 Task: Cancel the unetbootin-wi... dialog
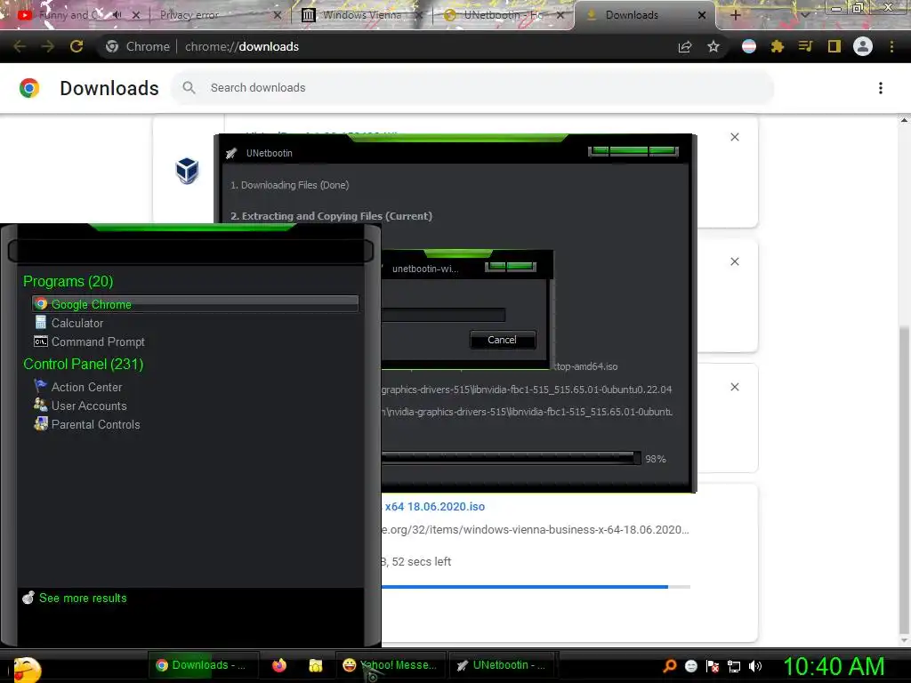502,340
